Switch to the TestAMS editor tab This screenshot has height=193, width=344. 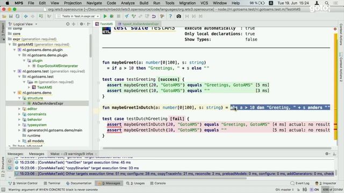104,24
